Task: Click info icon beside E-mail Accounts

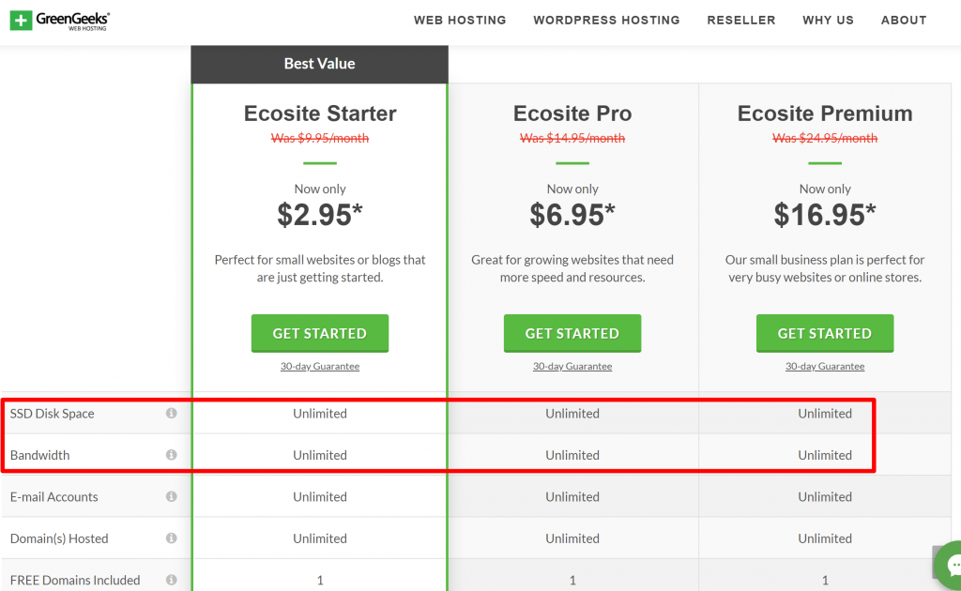Action: tap(171, 496)
